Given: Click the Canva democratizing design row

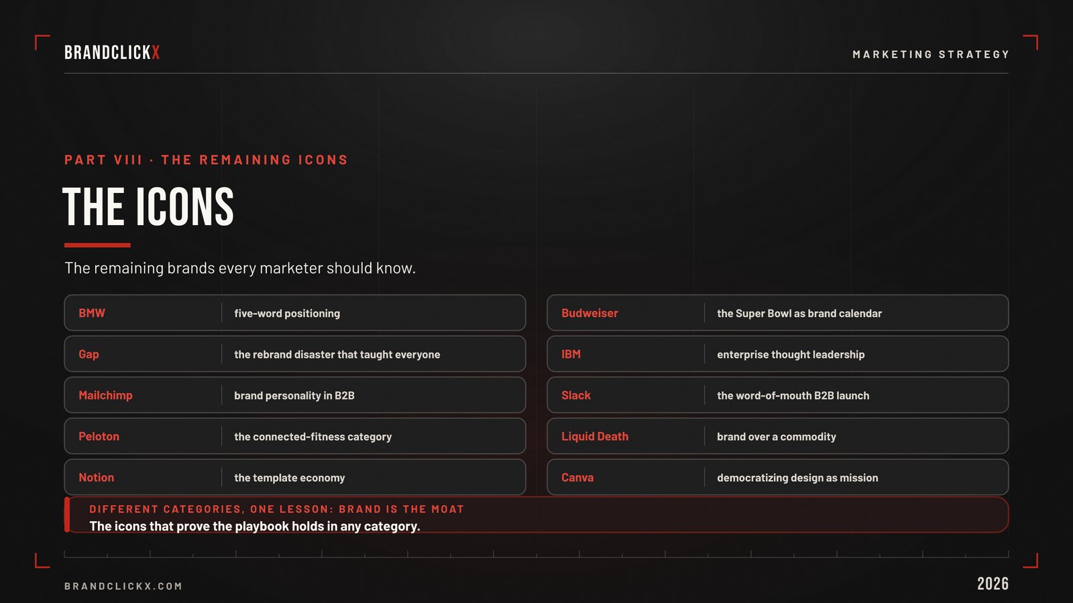Looking at the screenshot, I should click(x=778, y=477).
